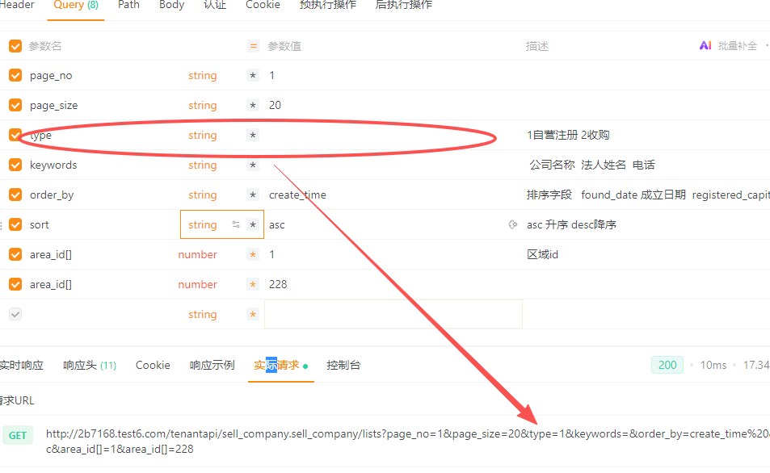Switch to the Body tab
The width and height of the screenshot is (770, 473).
point(171,6)
